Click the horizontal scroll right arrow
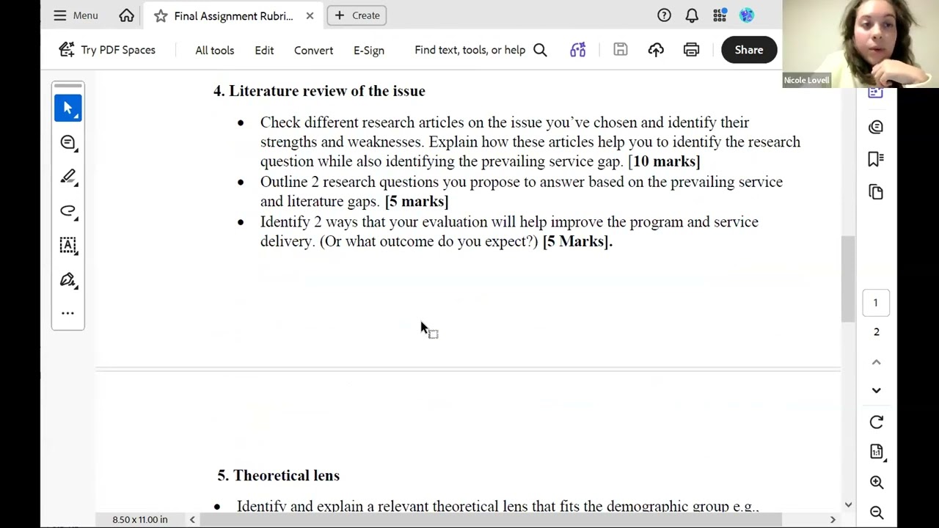Screen dimensions: 939x528 click(x=833, y=520)
